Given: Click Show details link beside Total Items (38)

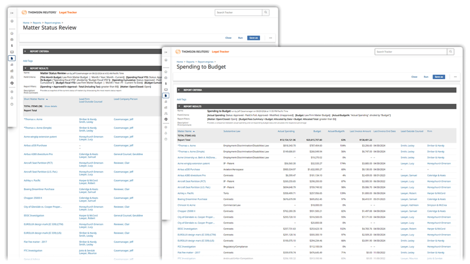Looking at the screenshot, I should 51,106.
